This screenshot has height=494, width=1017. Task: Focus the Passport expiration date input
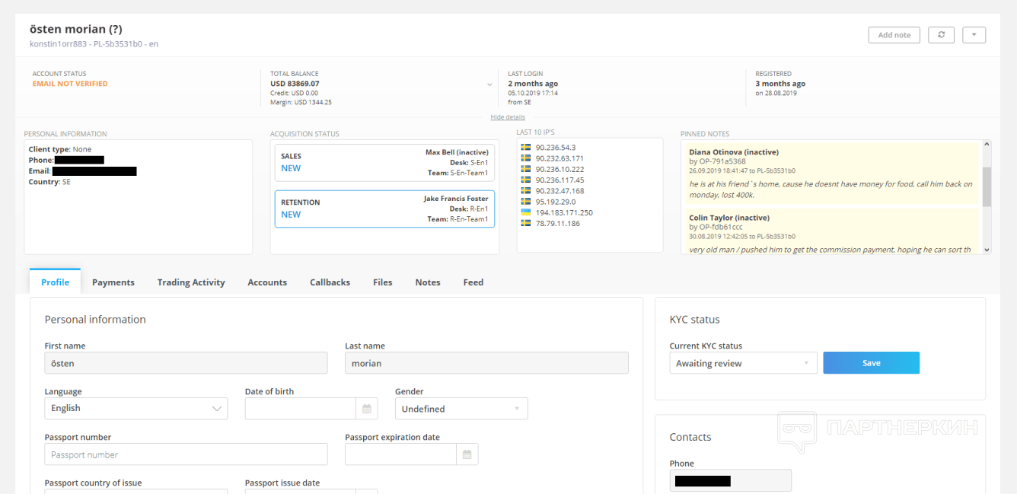pos(400,454)
